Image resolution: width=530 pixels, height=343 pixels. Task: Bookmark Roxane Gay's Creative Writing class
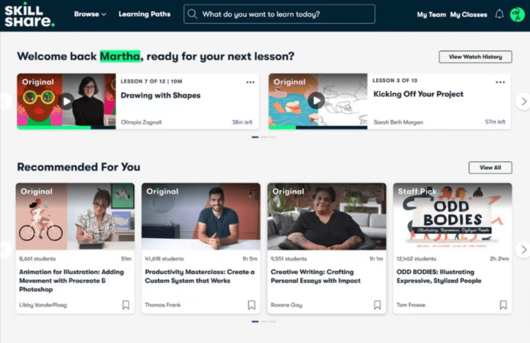point(377,305)
